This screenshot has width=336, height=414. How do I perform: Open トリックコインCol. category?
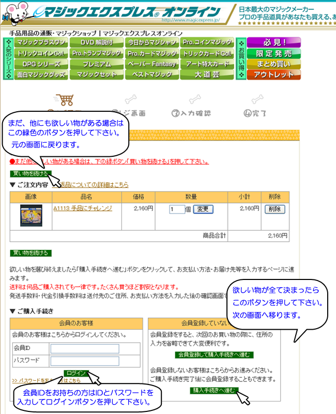coord(41,53)
